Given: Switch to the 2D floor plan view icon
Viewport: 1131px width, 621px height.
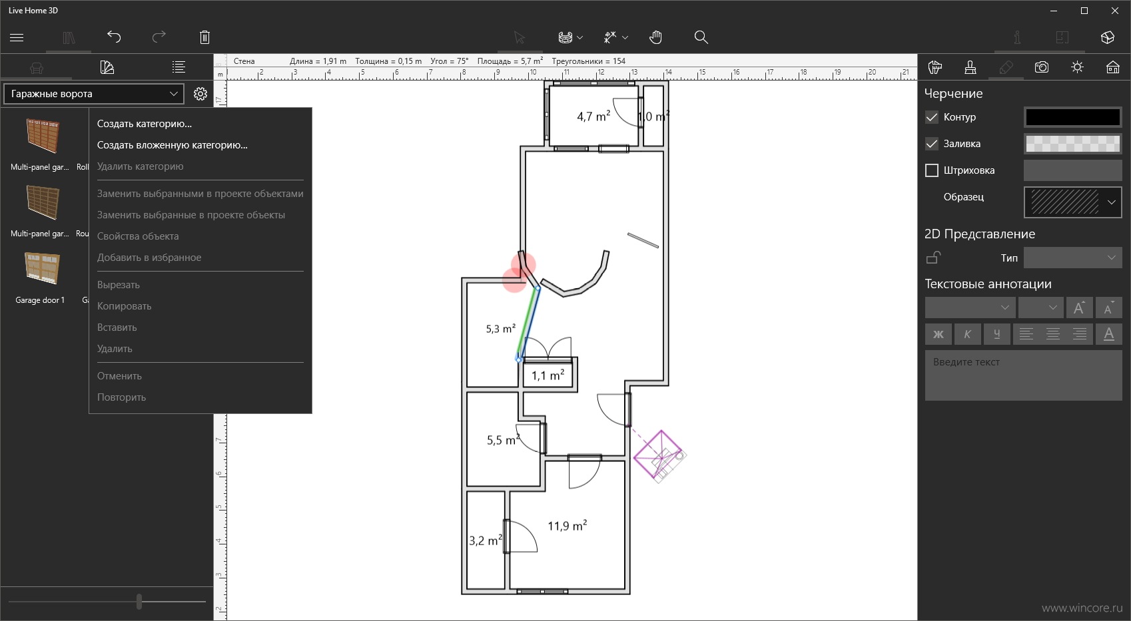Looking at the screenshot, I should (1062, 37).
